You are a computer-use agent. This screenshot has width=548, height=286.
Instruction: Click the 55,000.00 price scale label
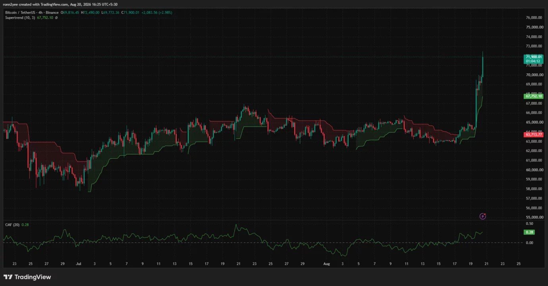click(534, 217)
